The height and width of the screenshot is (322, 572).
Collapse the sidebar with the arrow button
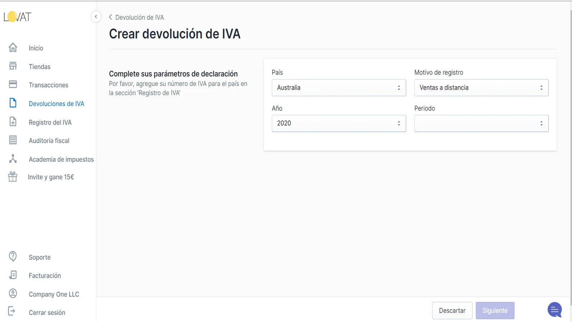click(96, 16)
